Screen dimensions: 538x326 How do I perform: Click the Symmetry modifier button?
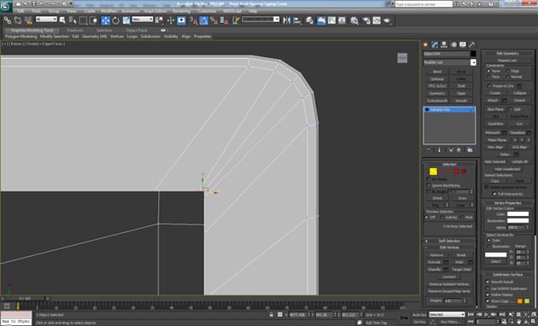pos(437,93)
